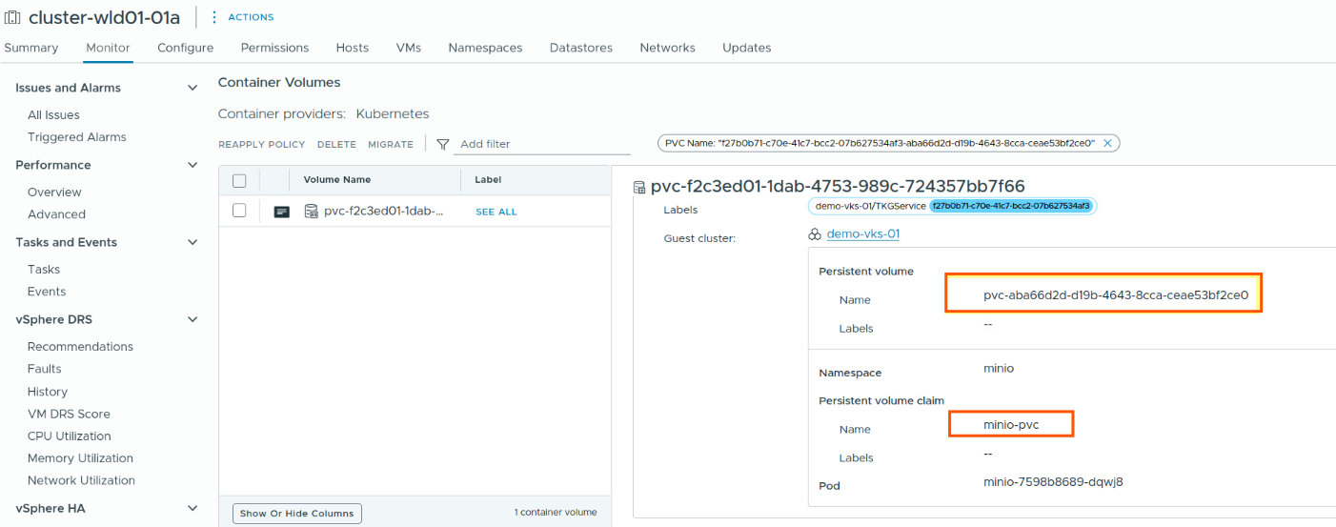The image size is (1336, 527).
Task: Click the guest cluster icon next to demo-vks-01
Action: point(814,234)
